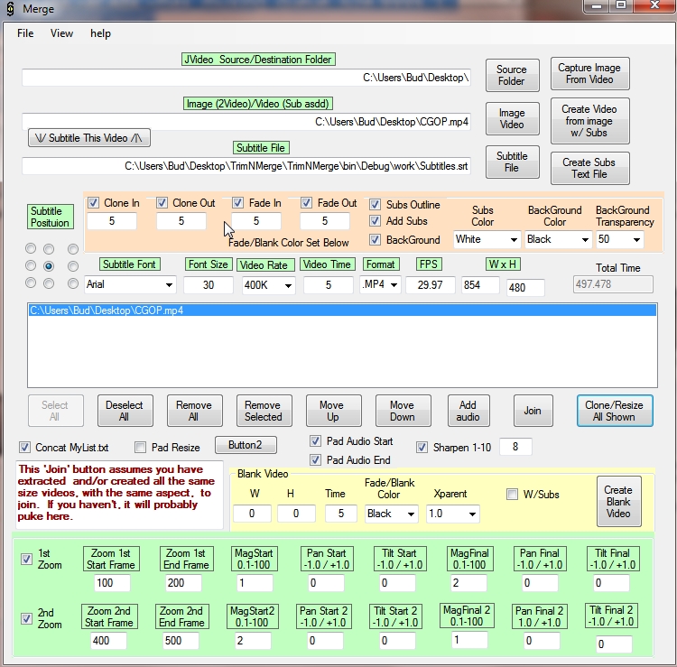Click the Button2 button
The width and height of the screenshot is (677, 667).
pos(246,445)
